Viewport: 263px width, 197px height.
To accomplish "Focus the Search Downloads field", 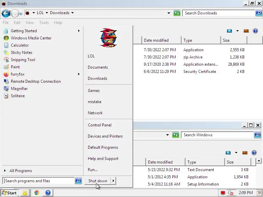I will pyautogui.click(x=219, y=13).
